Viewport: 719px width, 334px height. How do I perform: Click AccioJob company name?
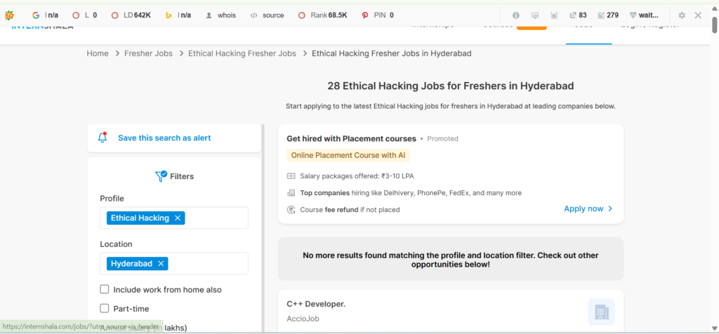(303, 319)
